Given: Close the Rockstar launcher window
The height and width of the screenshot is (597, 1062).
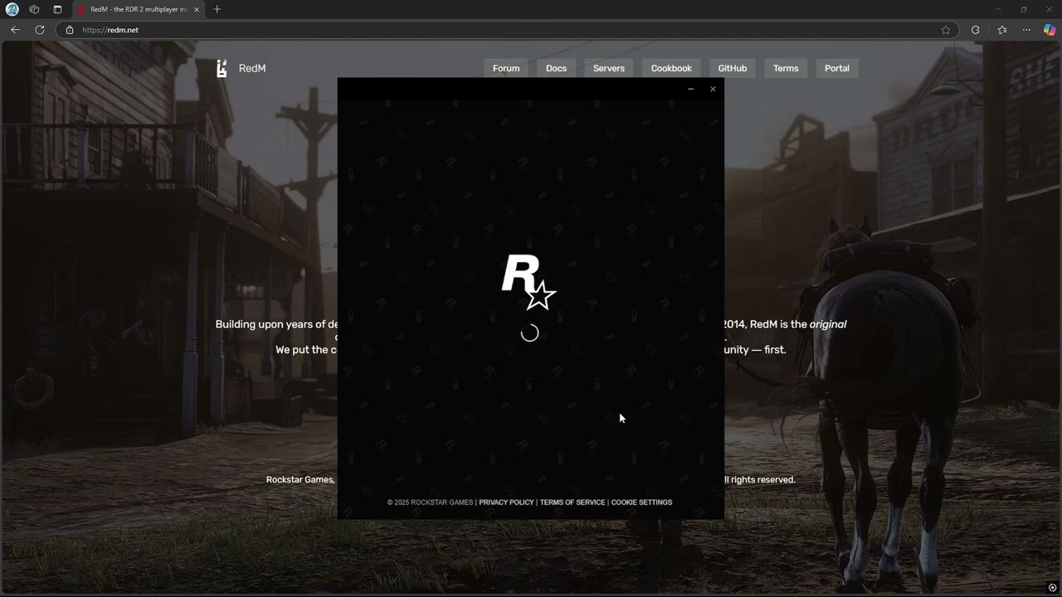Looking at the screenshot, I should 713,89.
